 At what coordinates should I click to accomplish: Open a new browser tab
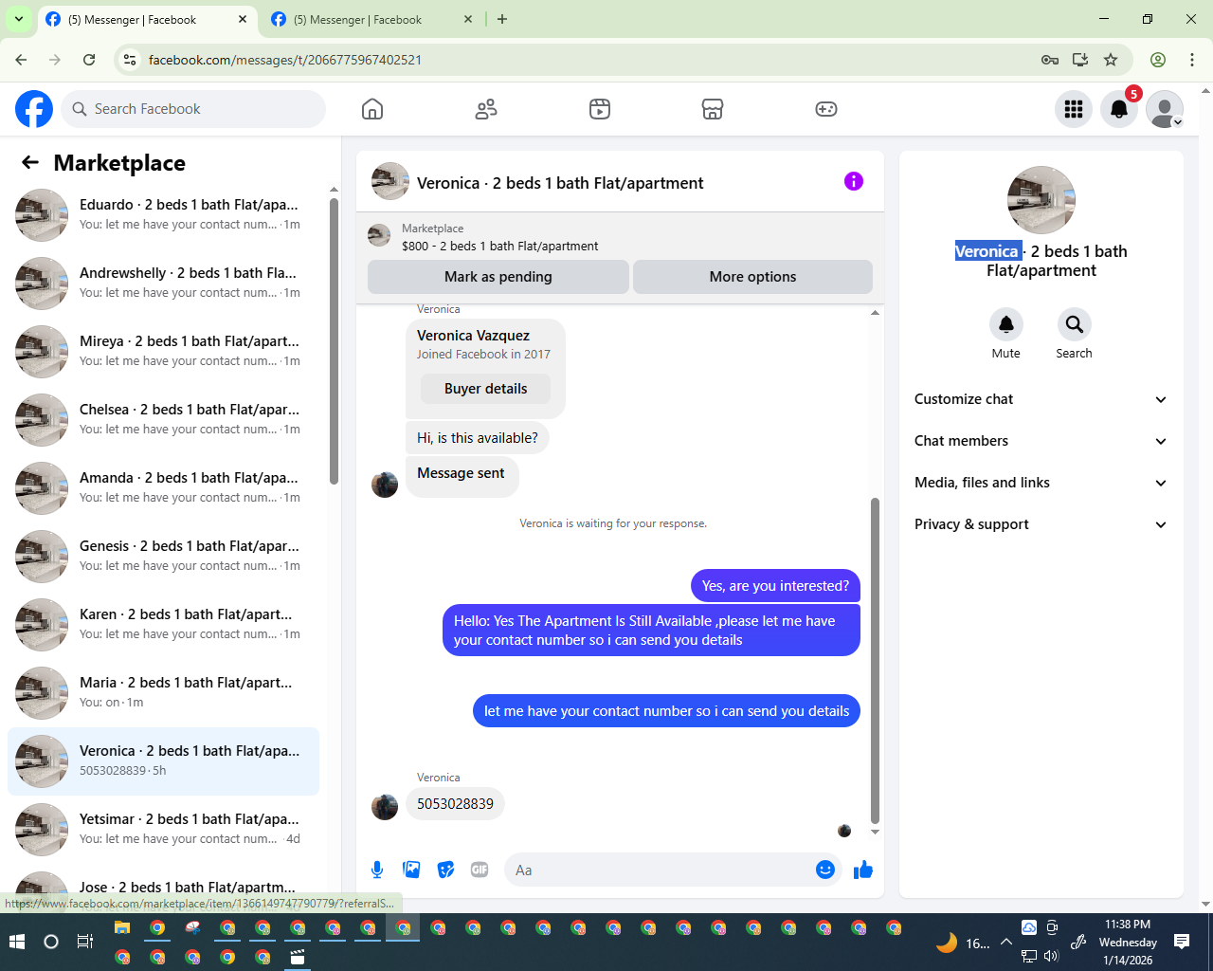coord(502,19)
